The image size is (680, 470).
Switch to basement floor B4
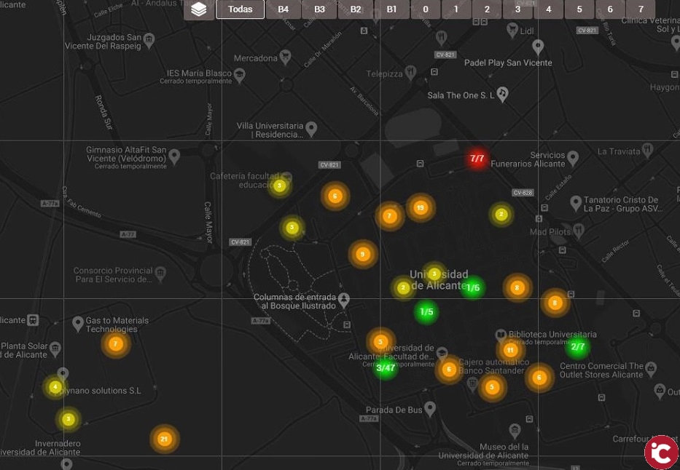tap(283, 9)
